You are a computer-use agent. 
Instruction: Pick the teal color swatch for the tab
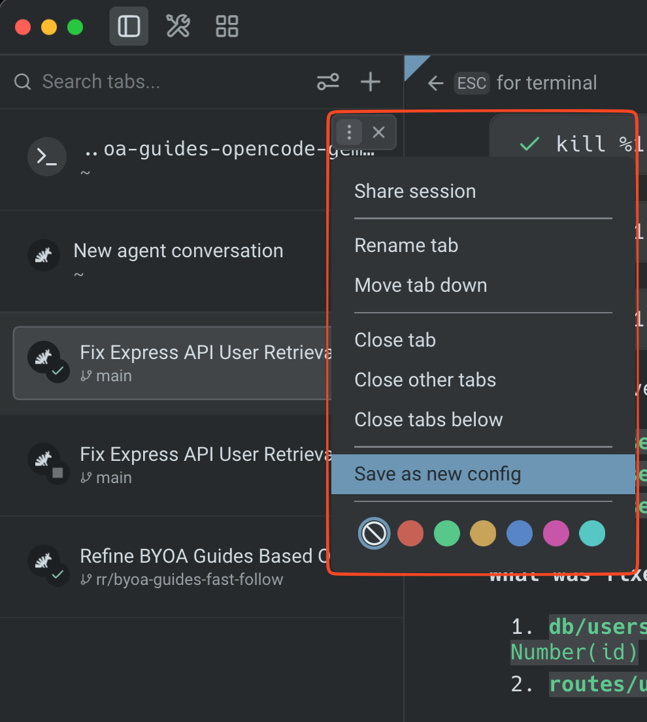(x=591, y=533)
